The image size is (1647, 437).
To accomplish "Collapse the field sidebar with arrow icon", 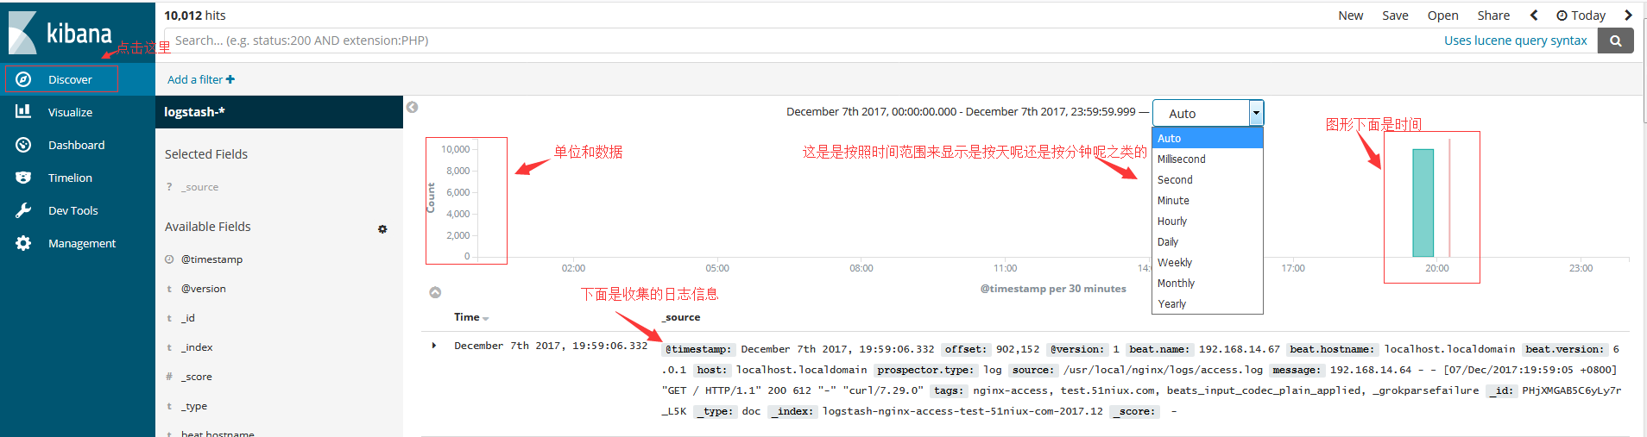I will click(412, 107).
